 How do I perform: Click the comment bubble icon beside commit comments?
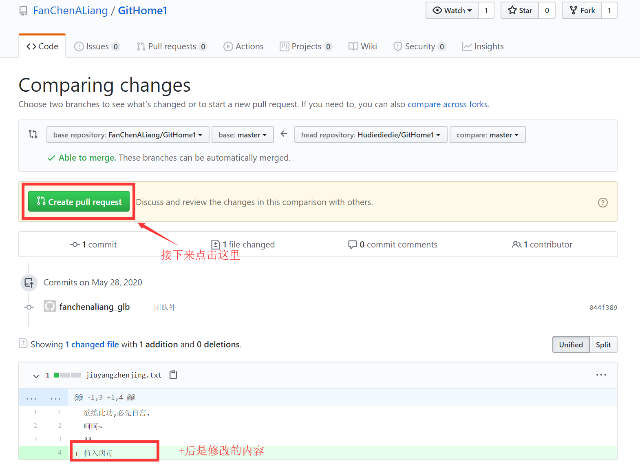click(x=353, y=245)
